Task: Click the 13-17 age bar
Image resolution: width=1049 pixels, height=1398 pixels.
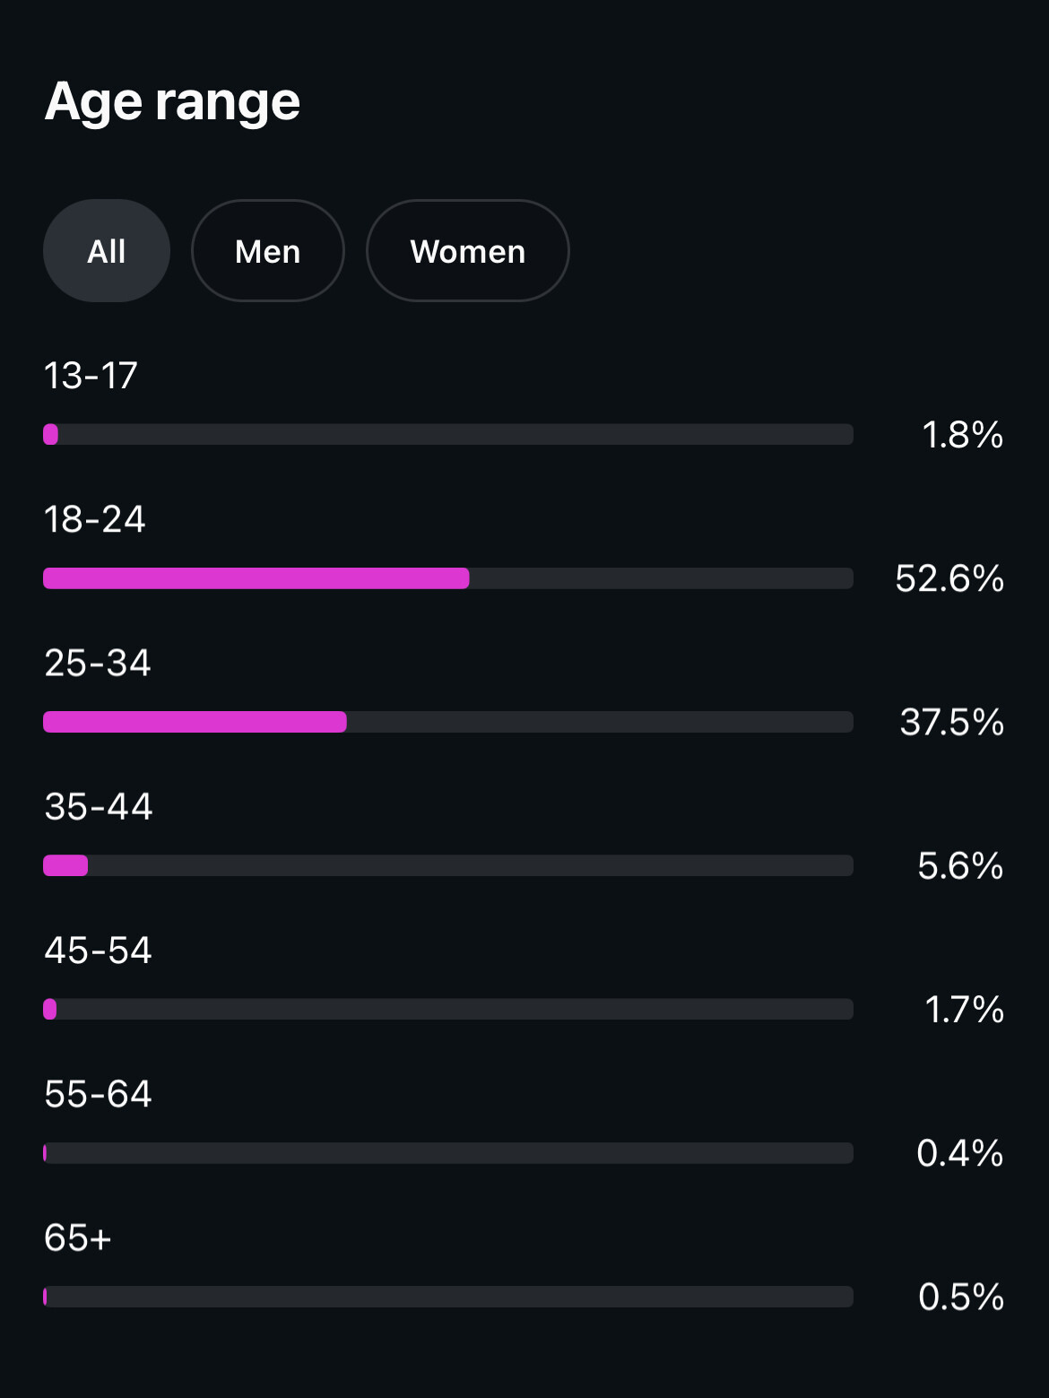Action: (x=448, y=435)
